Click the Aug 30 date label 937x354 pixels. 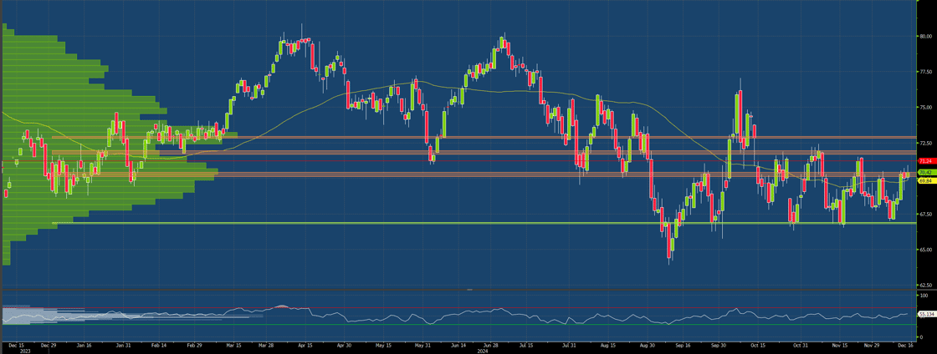(648, 345)
